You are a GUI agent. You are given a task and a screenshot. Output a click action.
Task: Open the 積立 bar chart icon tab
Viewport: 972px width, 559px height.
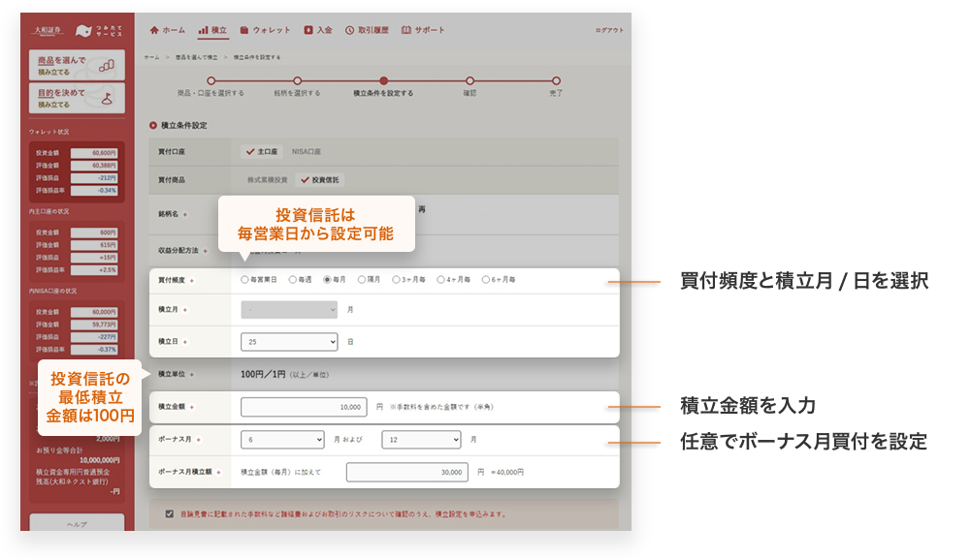204,30
